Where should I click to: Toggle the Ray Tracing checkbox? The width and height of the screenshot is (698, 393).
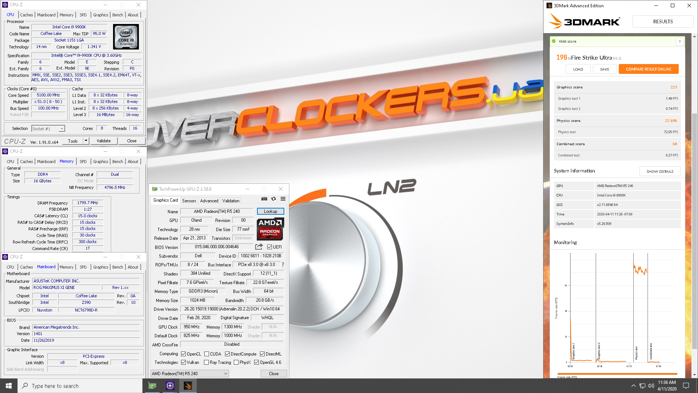[206, 362]
